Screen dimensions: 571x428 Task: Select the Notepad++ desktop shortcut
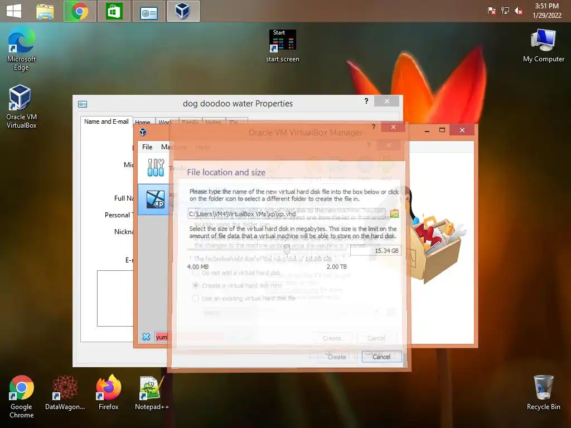152,393
